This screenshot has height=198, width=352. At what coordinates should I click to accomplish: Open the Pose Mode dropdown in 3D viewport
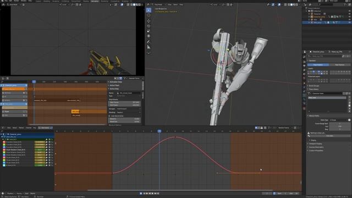[159, 4]
